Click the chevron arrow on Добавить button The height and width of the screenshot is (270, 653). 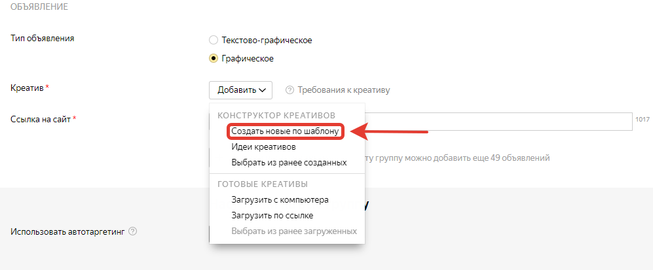pyautogui.click(x=263, y=90)
